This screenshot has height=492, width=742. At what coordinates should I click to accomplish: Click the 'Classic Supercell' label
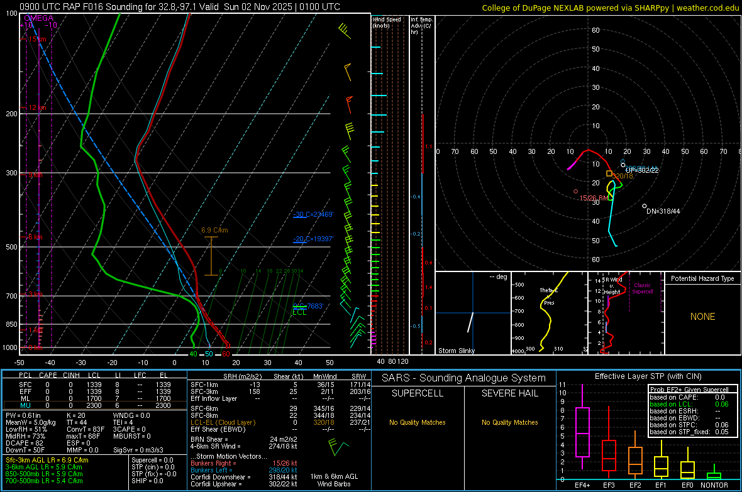tap(643, 288)
